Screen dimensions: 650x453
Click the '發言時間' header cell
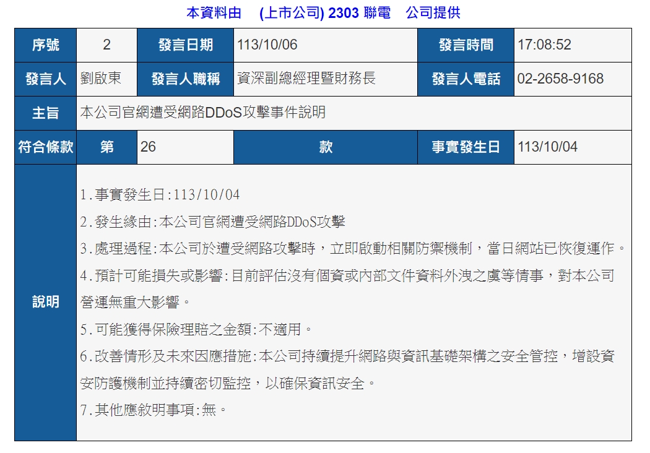(x=466, y=45)
